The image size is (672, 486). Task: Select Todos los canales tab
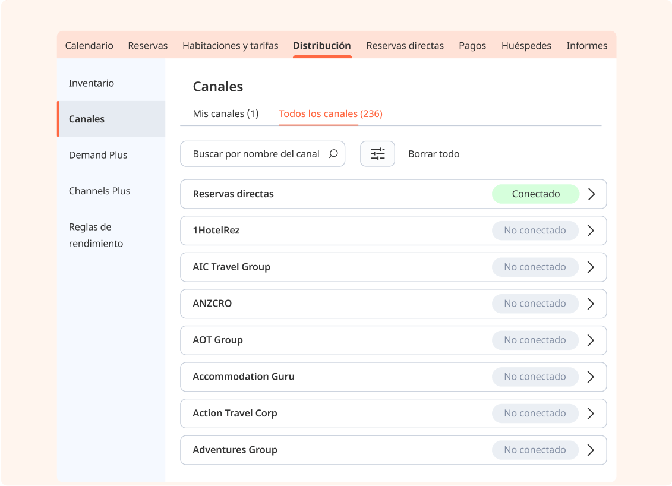(x=330, y=113)
